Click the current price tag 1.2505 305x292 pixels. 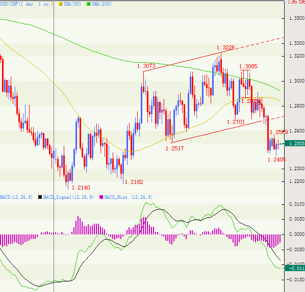click(295, 144)
